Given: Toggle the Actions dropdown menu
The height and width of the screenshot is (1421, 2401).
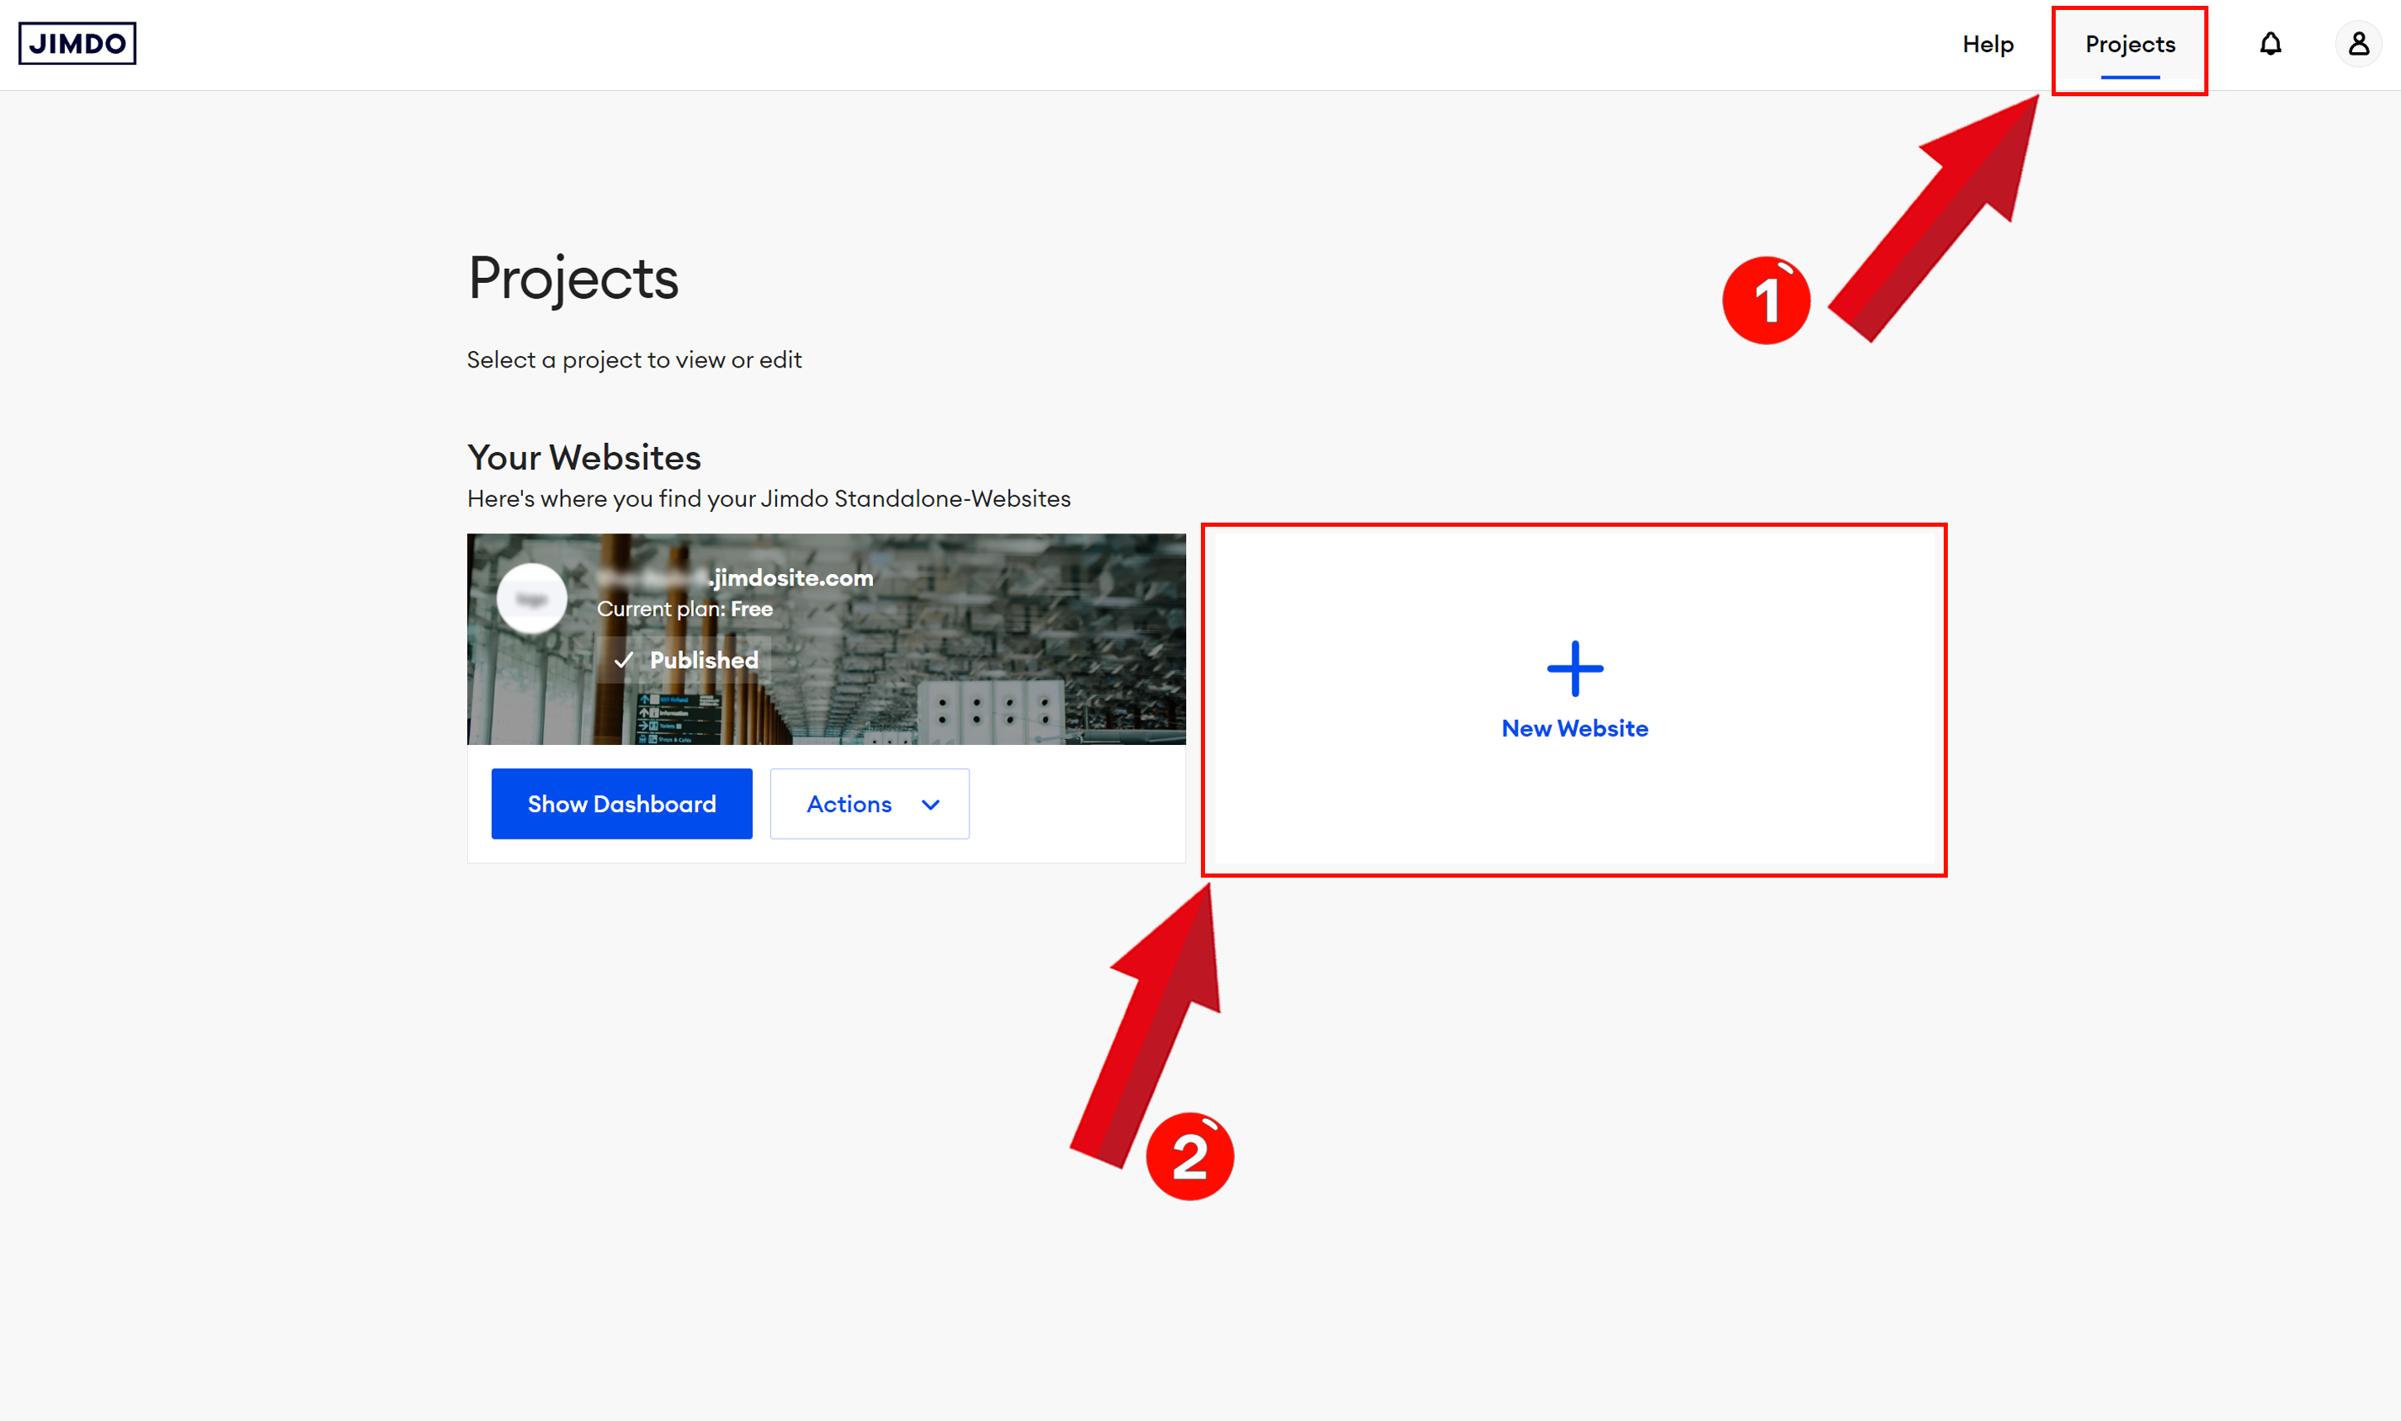Looking at the screenshot, I should pyautogui.click(x=868, y=804).
